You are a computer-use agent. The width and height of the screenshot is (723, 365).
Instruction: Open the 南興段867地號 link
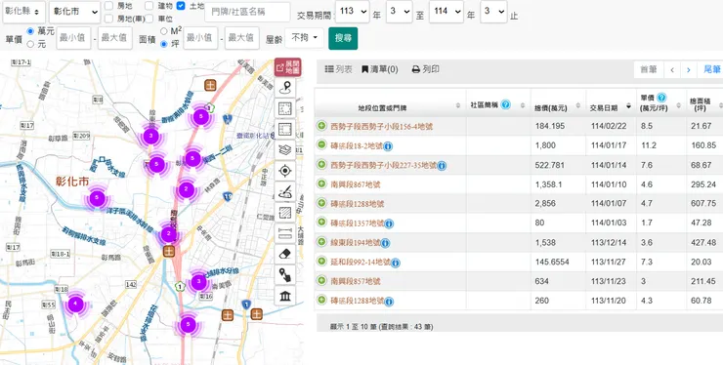(x=356, y=184)
